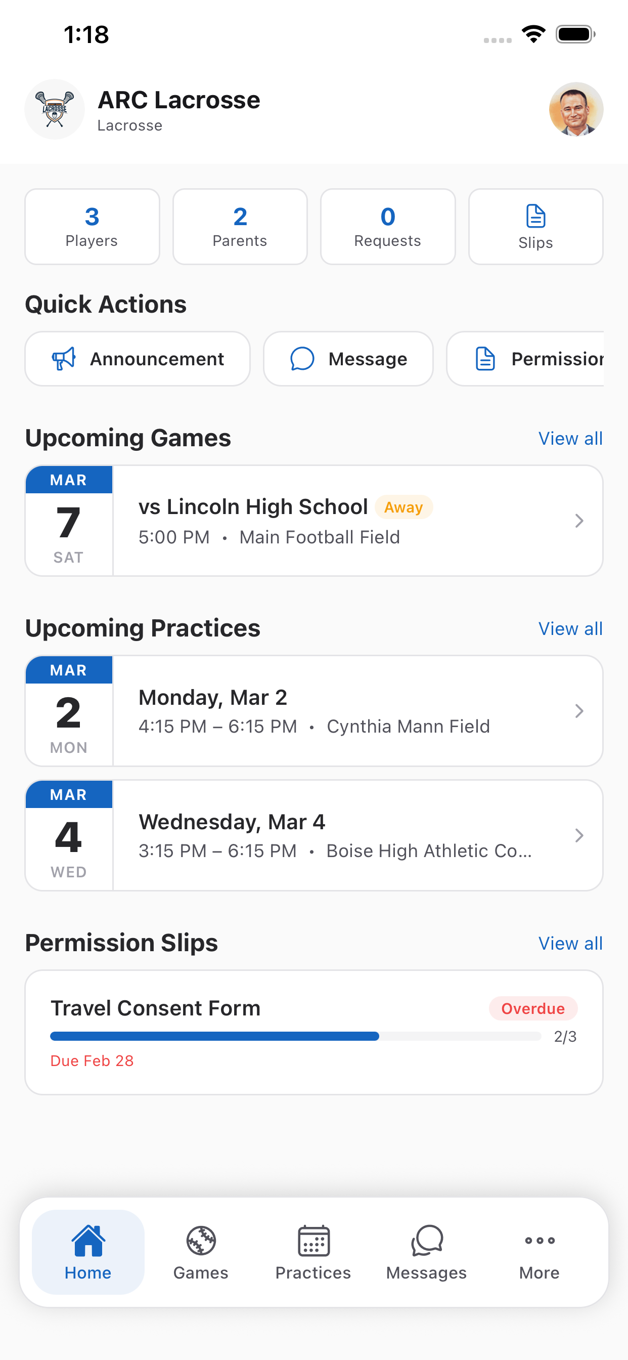
Task: View all Upcoming Games
Action: 570,438
